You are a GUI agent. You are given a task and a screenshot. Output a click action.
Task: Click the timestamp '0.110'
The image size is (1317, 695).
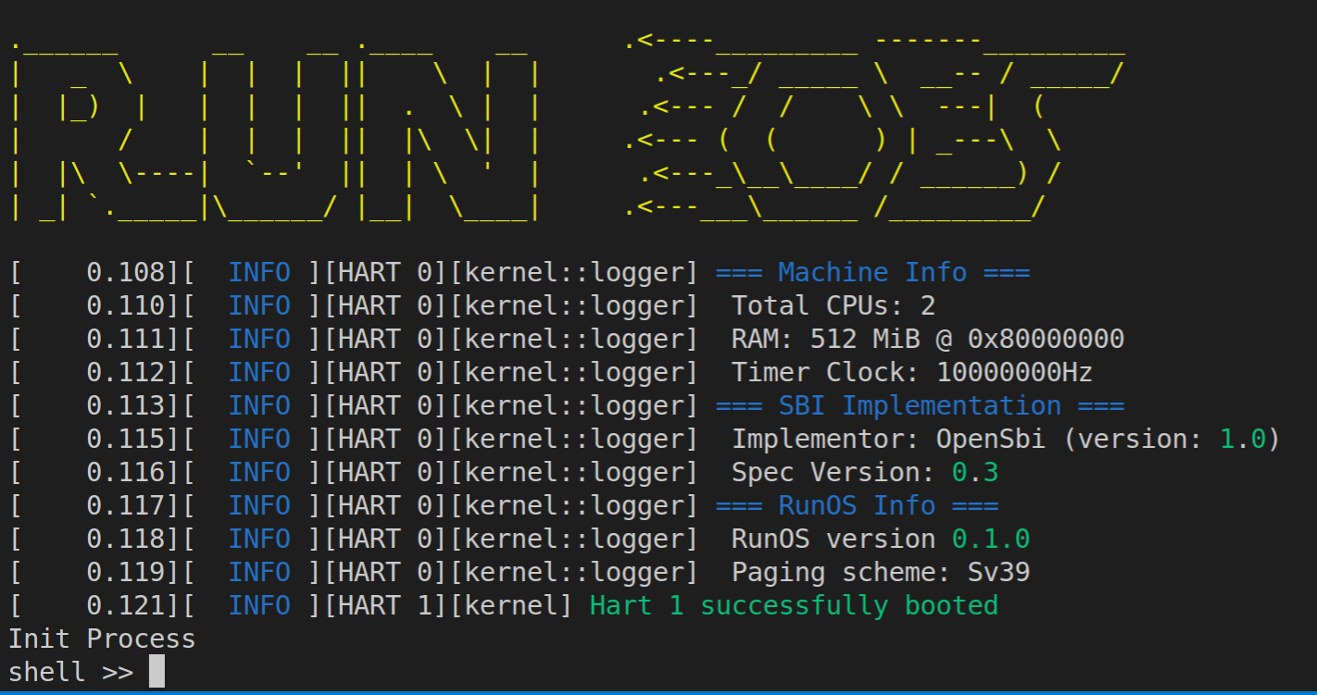tap(125, 305)
